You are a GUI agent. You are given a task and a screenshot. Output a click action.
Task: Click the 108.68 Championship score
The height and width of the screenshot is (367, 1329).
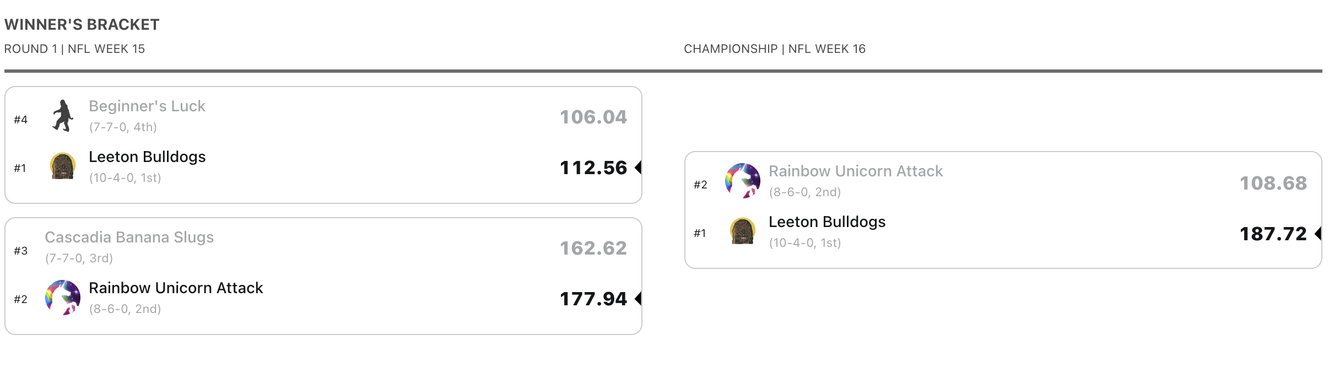(1273, 183)
